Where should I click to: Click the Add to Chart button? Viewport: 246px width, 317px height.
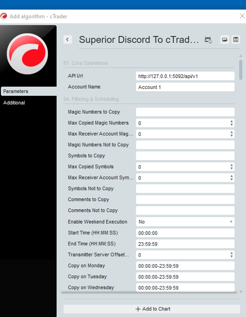coord(152,309)
